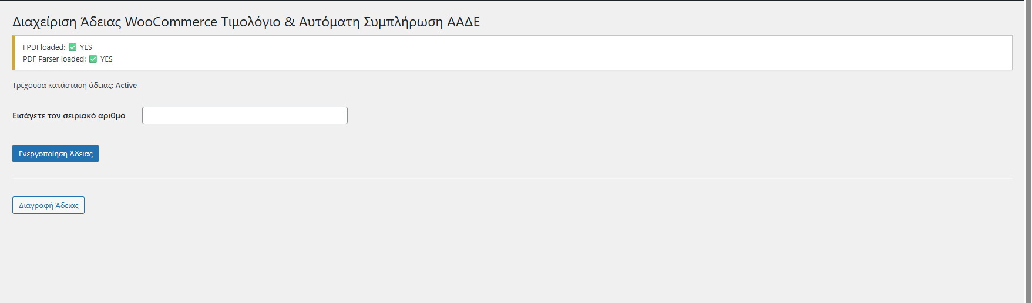Click the Τρέχουσα κατάσταση άδειας label
Screen dimensions: 1032x303
(x=63, y=86)
